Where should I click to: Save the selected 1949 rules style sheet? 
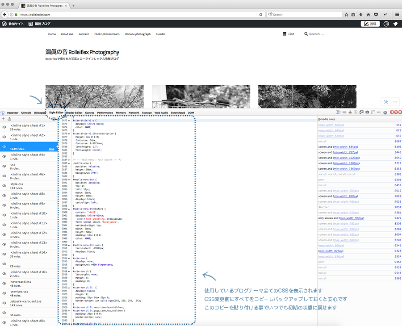51,149
